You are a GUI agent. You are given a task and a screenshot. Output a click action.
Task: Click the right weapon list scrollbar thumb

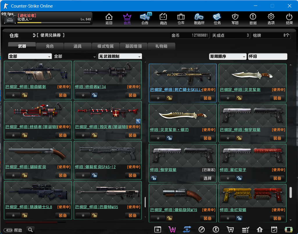pyautogui.click(x=291, y=192)
